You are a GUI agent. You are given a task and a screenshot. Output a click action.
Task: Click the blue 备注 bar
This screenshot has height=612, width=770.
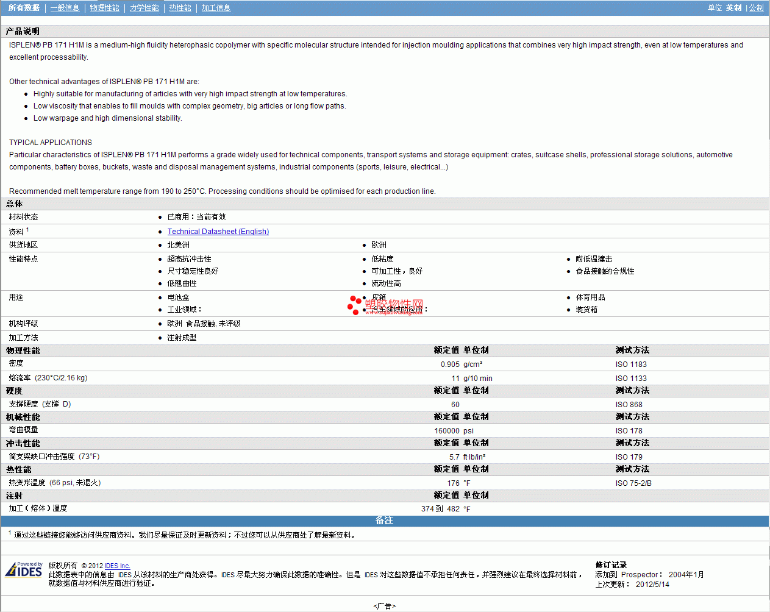(x=385, y=521)
